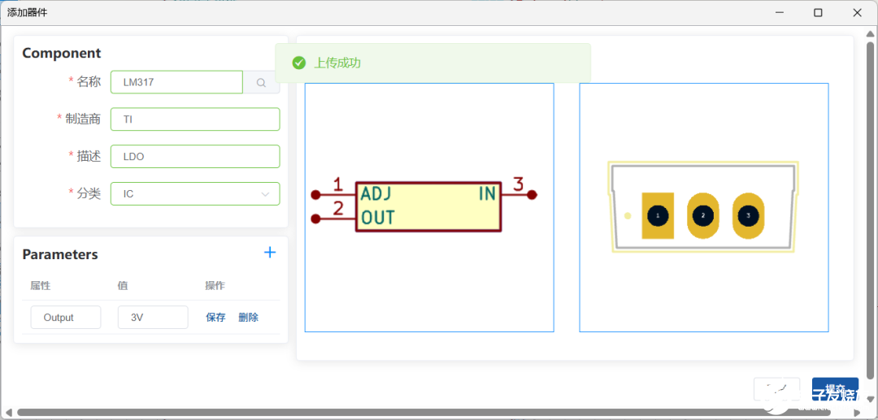
Task: Click the 属性 column header
Action: [41, 286]
